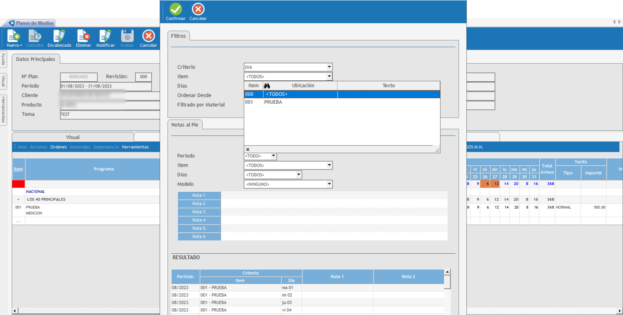This screenshot has width=623, height=315.
Task: Click the red cell in grid
Action: (x=18, y=184)
